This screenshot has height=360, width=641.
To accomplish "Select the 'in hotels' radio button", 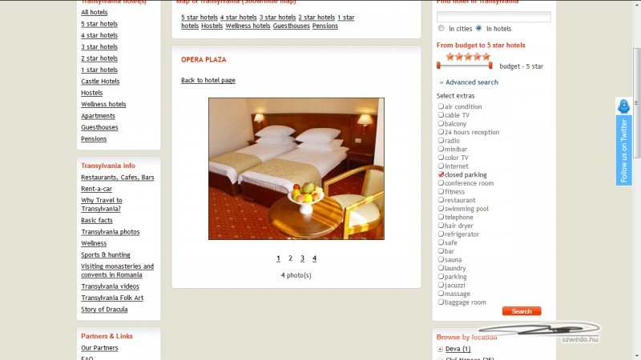I will coord(478,28).
